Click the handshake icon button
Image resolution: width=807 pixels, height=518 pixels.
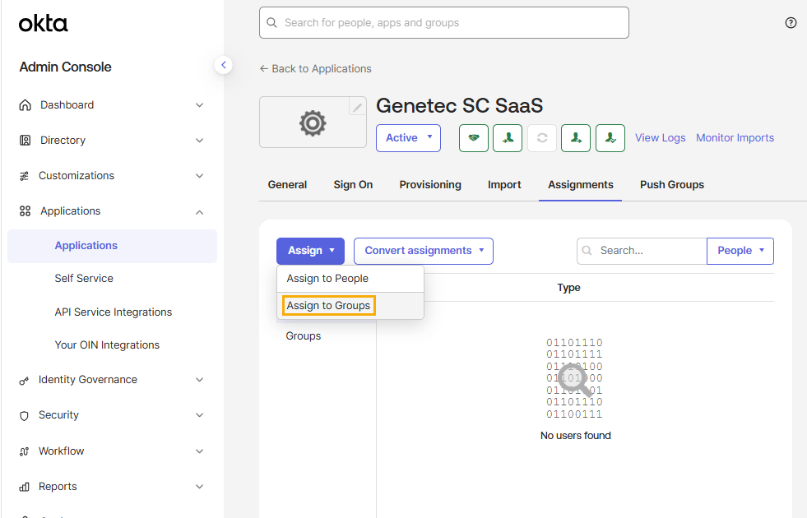tap(474, 138)
